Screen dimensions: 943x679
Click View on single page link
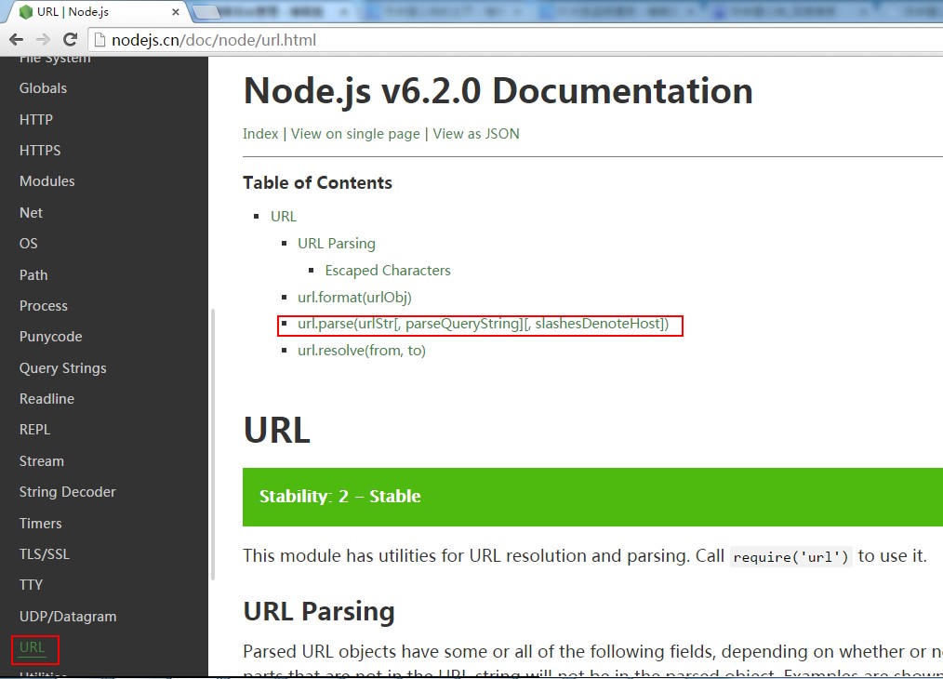click(355, 134)
